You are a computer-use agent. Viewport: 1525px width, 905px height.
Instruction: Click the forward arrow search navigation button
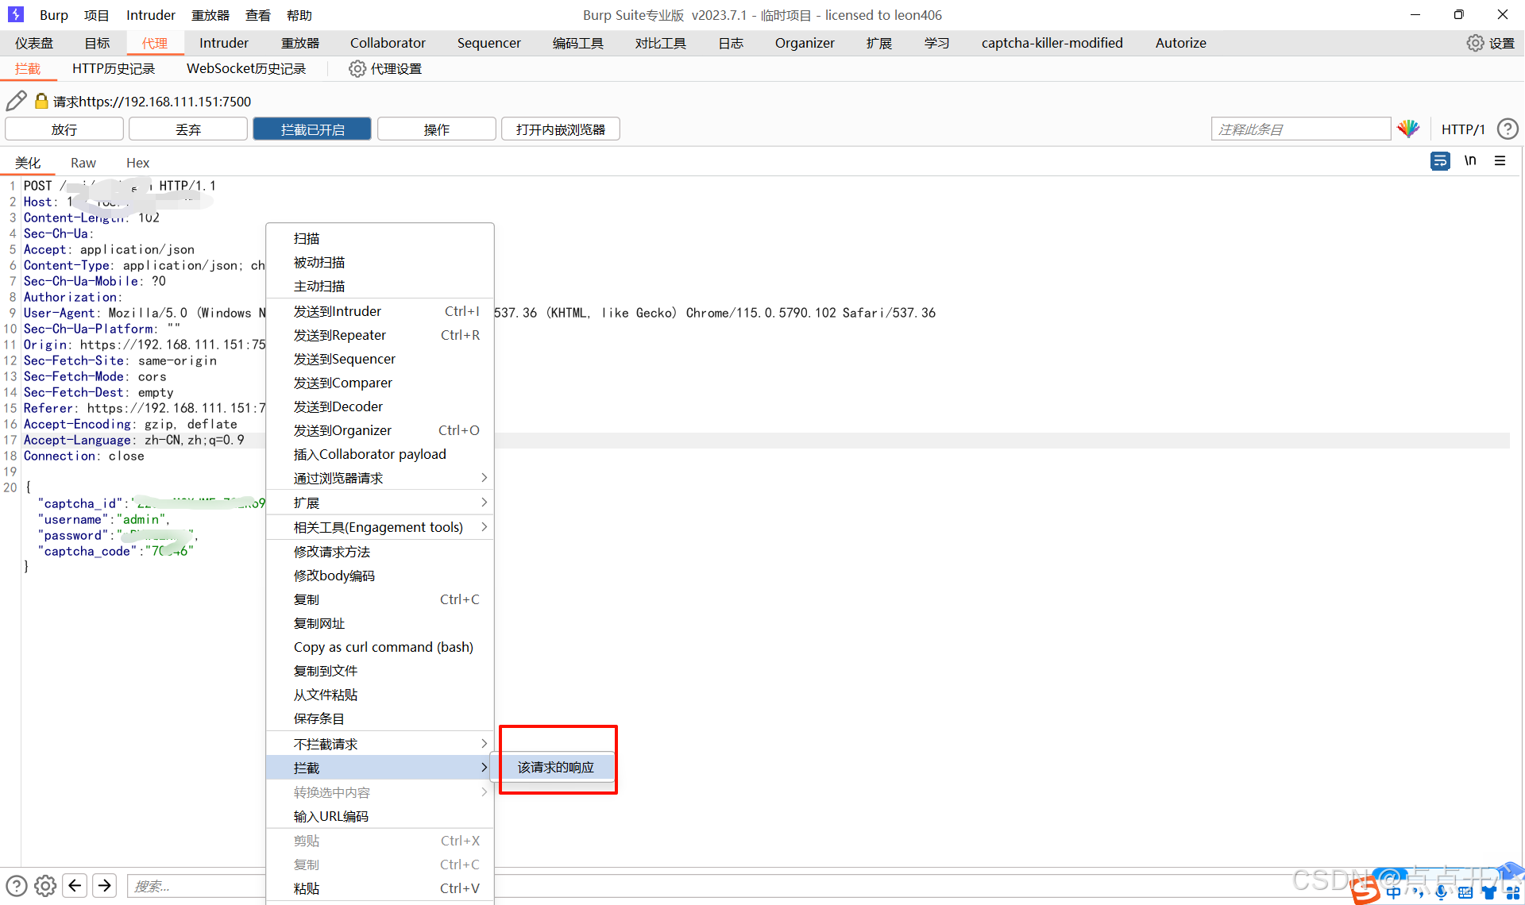click(x=105, y=885)
